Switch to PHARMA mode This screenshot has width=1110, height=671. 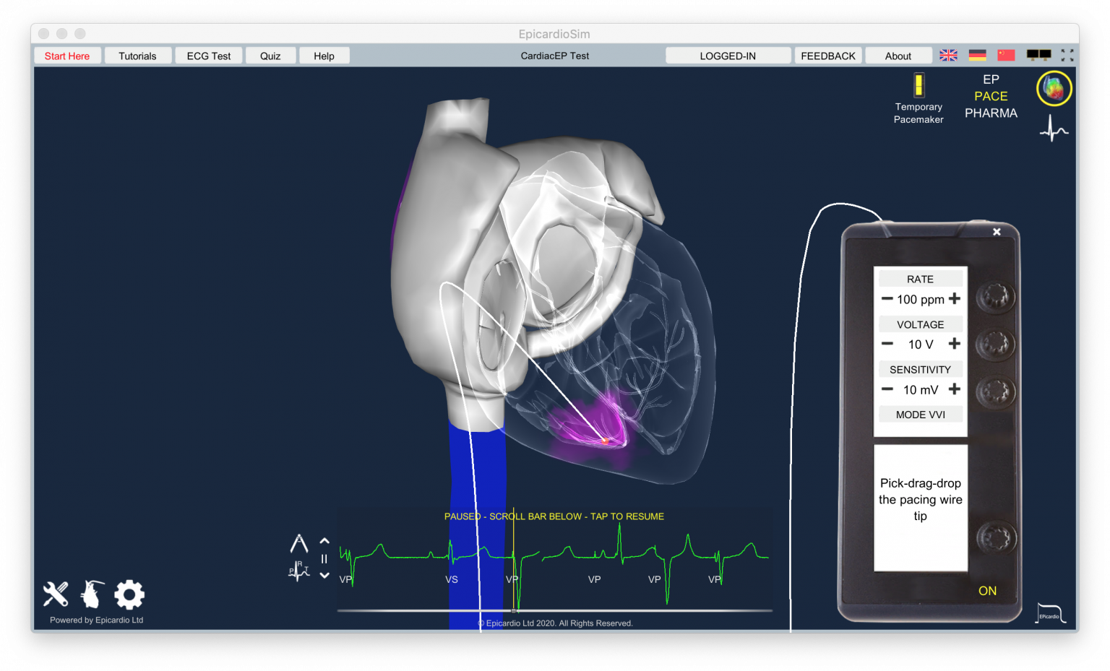991,113
